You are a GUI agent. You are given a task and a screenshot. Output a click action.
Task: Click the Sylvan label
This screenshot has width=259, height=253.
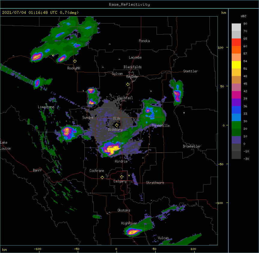(117, 74)
